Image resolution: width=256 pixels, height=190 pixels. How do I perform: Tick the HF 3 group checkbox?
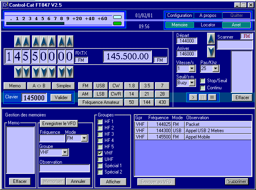[100, 134]
